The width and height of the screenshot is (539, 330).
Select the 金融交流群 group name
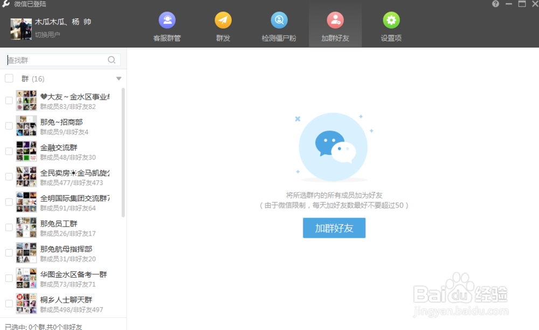coord(59,147)
